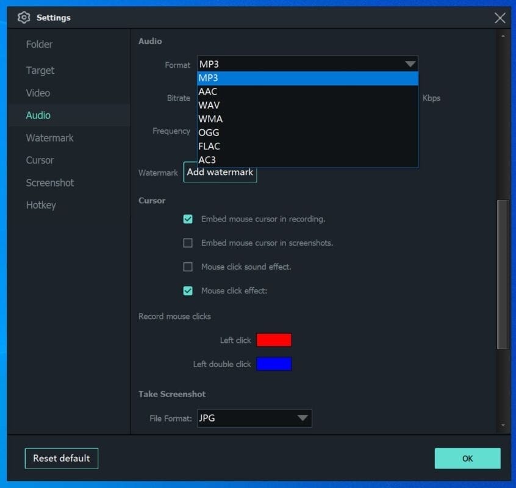Close the Settings window with the X
Viewport: 516px width, 488px height.
click(x=500, y=18)
